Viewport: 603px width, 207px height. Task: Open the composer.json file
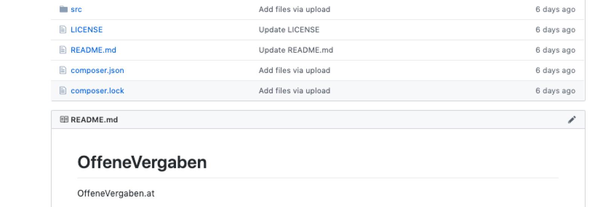pyautogui.click(x=97, y=70)
